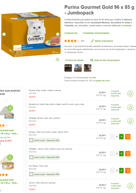Zoom product image with magnifier icon

coord(58,60)
